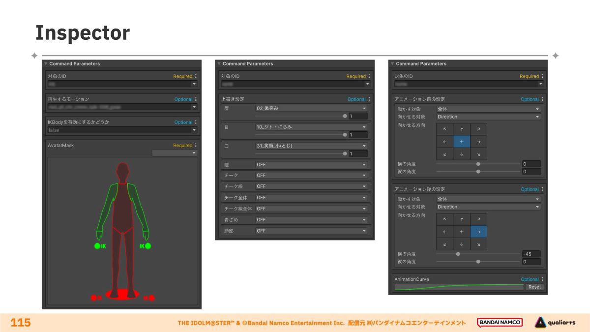Toggle the red root ellipse under avatar's feet

pyautogui.click(x=121, y=295)
